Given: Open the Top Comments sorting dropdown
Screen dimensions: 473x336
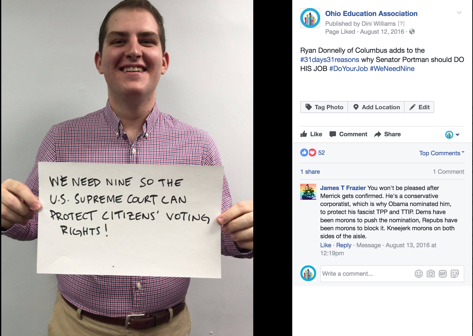Looking at the screenshot, I should 441,153.
